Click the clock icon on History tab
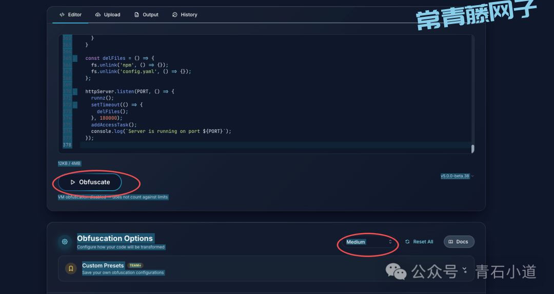Image resolution: width=554 pixels, height=294 pixels. 175,15
